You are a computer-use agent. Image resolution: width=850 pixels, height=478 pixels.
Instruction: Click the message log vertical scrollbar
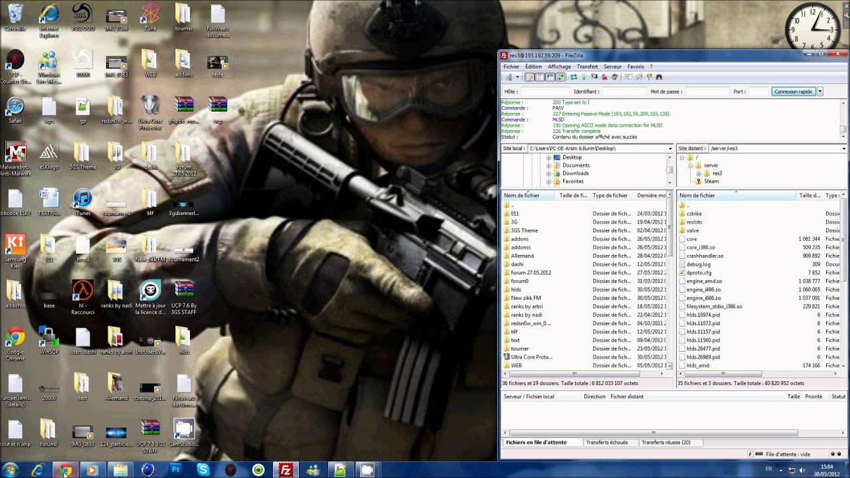pos(843,118)
